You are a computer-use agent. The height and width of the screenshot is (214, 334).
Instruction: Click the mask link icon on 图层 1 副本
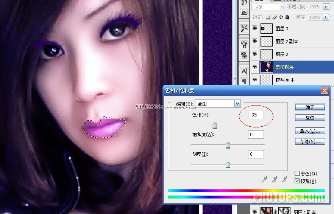click(x=275, y=212)
